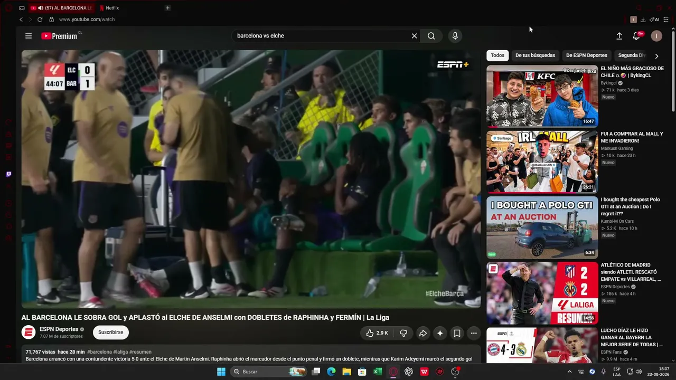Start voice search with the microphone
676x380 pixels.
(x=455, y=36)
